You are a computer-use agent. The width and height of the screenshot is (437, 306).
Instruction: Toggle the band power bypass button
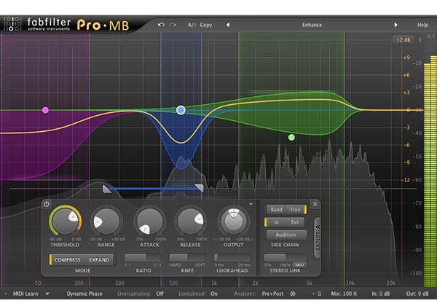[47, 204]
